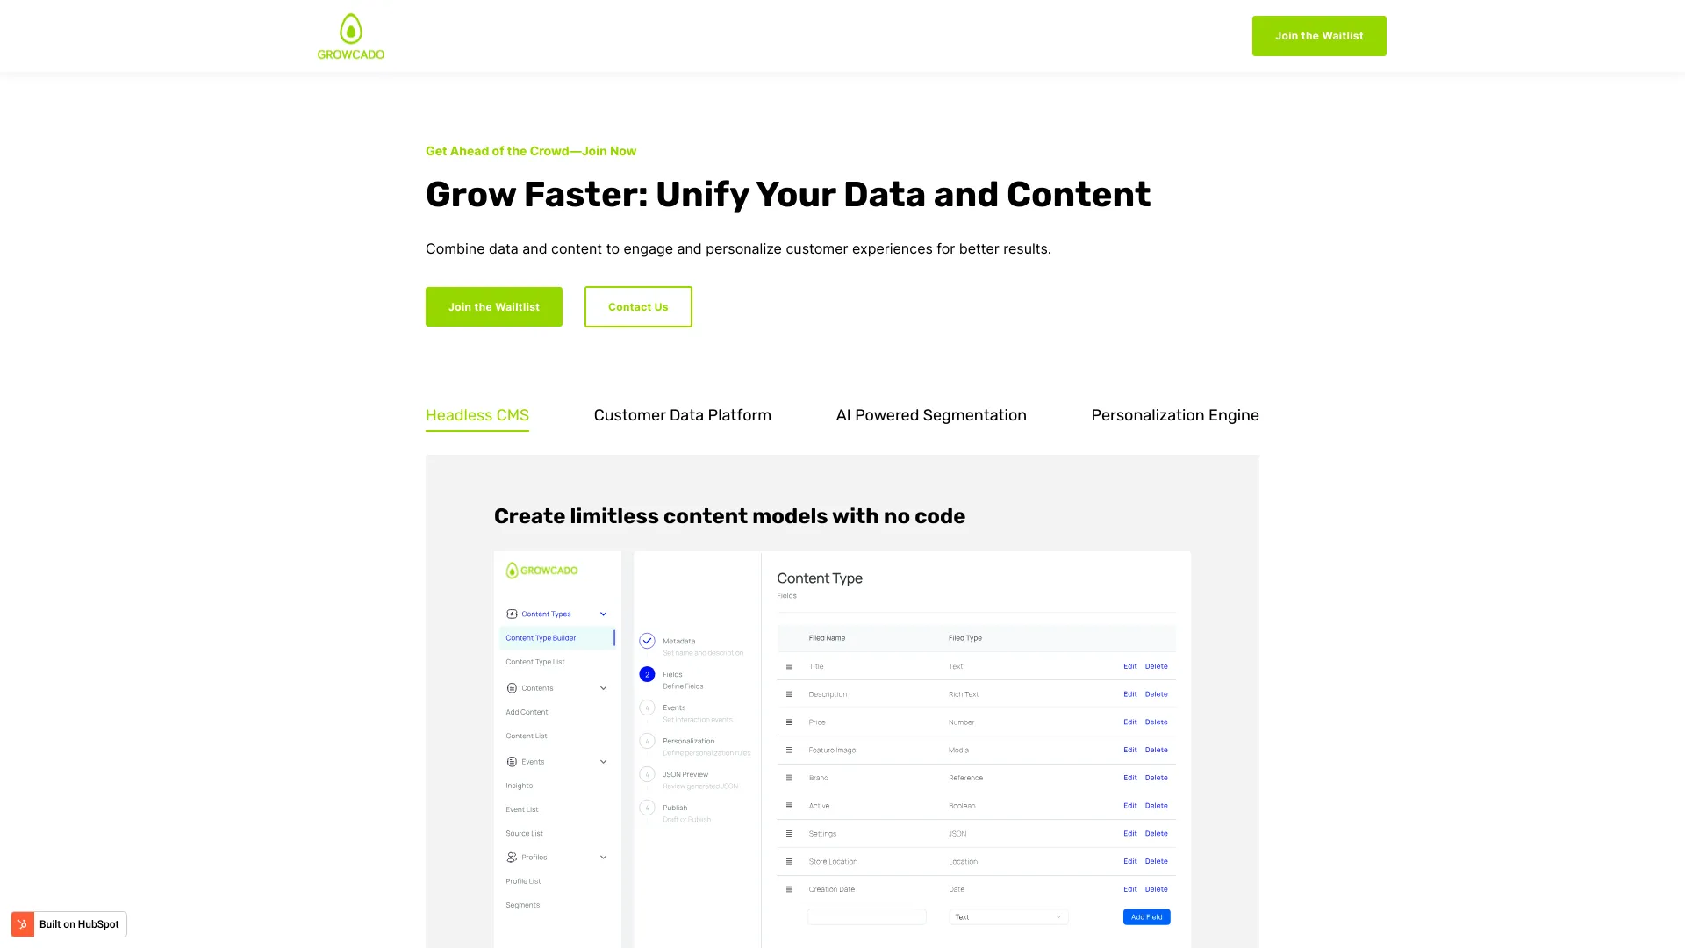Click the Contents sidebar icon
This screenshot has width=1685, height=948.
tap(512, 687)
